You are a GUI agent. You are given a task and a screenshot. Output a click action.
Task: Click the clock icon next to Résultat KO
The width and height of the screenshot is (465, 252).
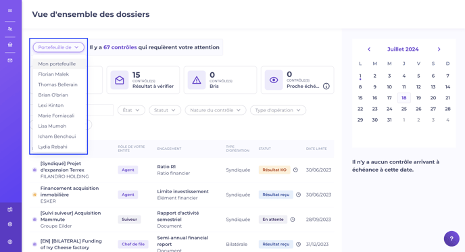295,170
